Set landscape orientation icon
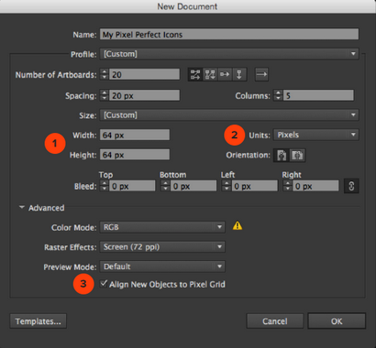 [297, 156]
